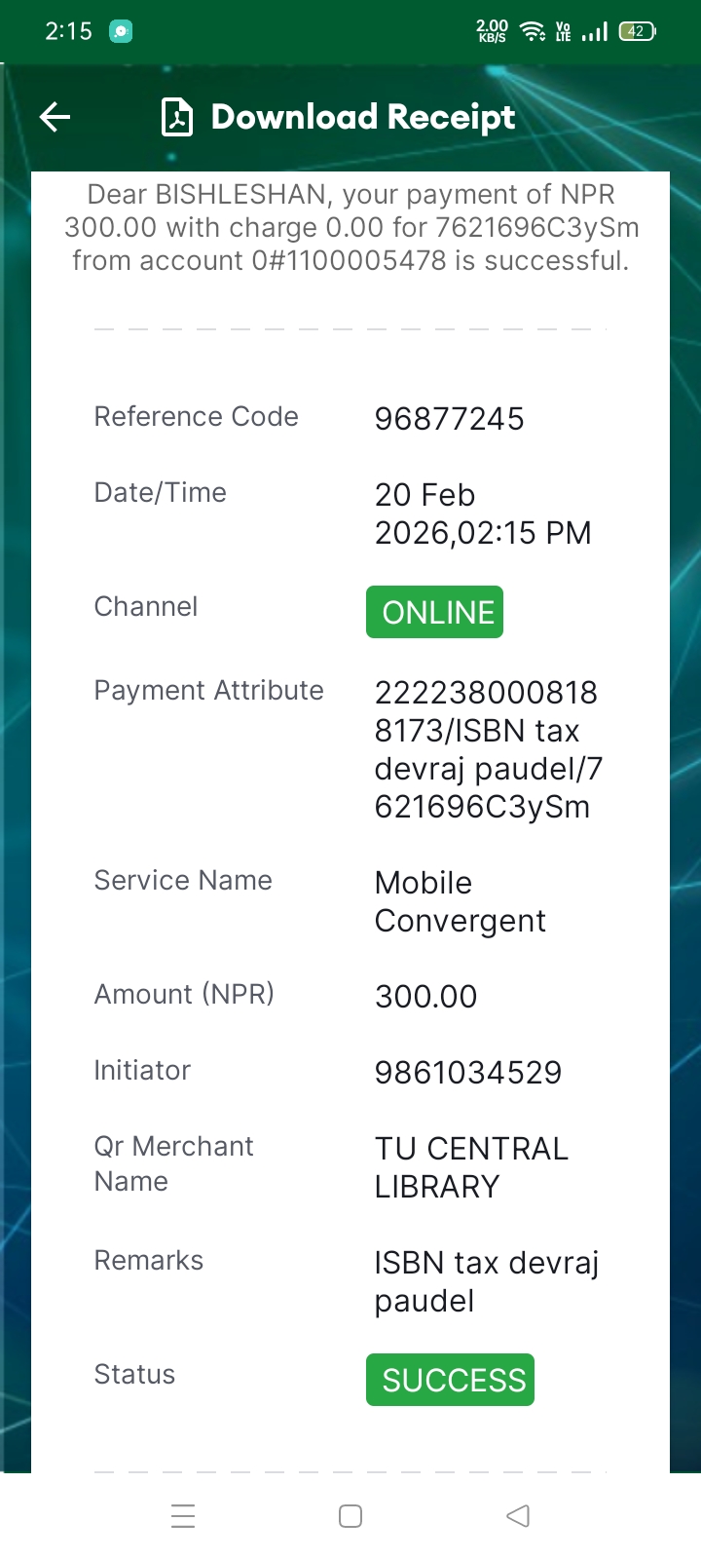Tap the back arrow in header
Image resolution: width=701 pixels, height=1559 pixels.
(x=55, y=118)
